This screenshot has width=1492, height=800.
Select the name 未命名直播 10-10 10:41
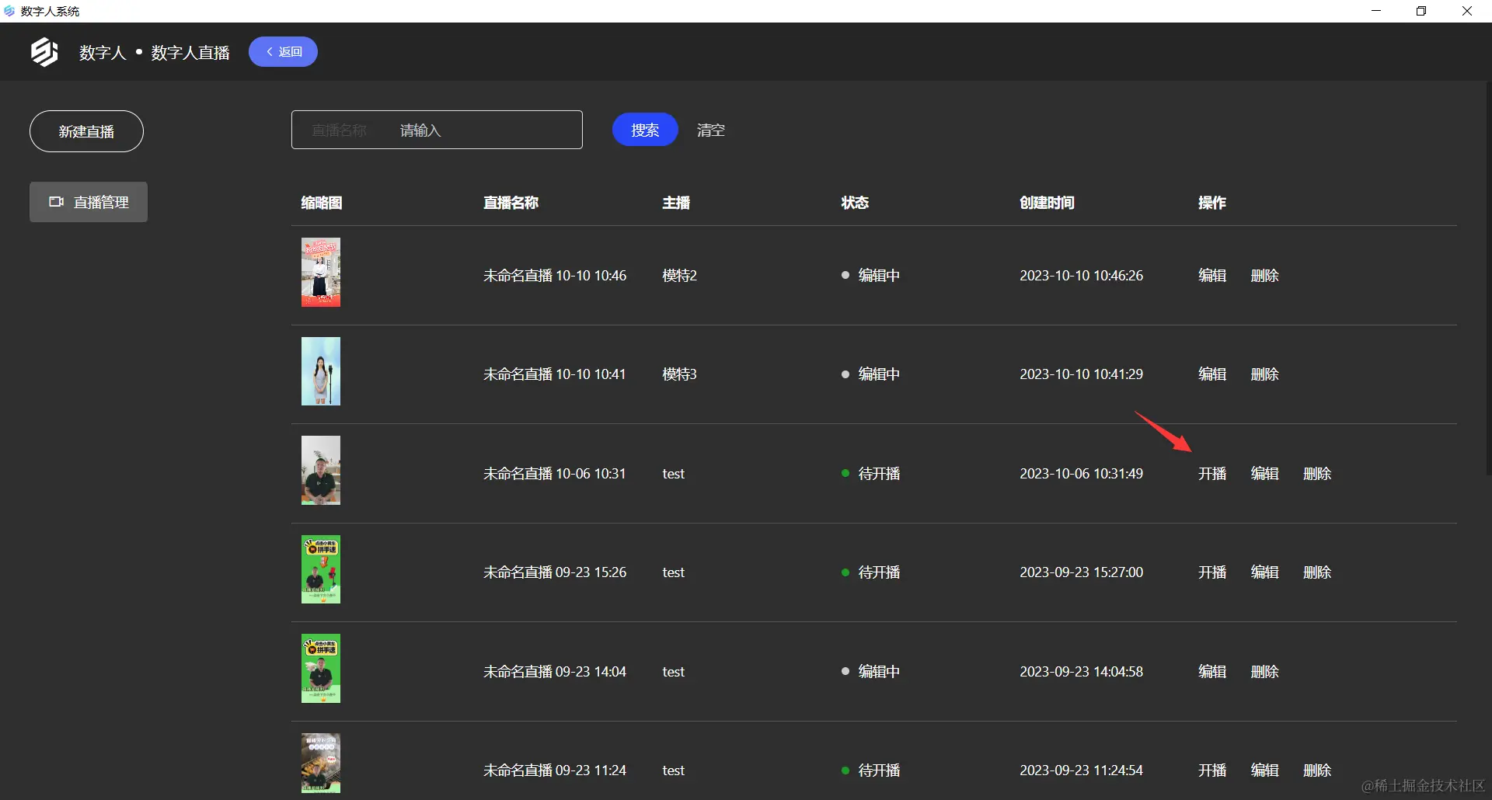click(x=555, y=374)
